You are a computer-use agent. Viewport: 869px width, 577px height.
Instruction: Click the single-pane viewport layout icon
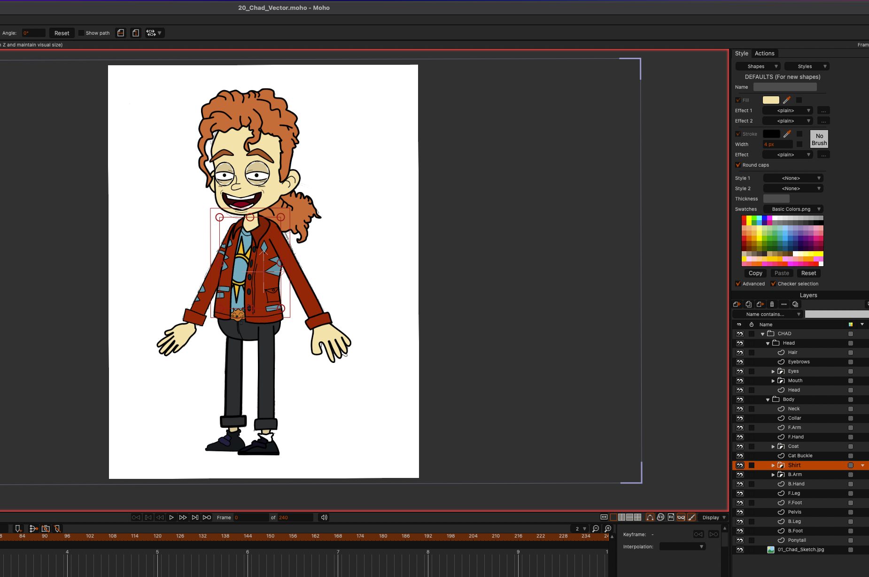(613, 517)
